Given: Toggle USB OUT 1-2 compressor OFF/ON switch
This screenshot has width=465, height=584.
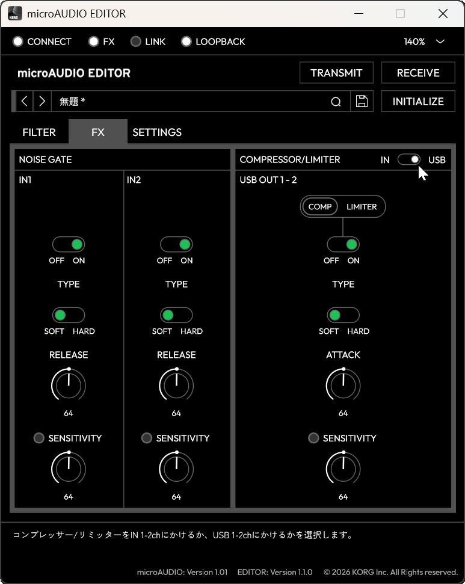Looking at the screenshot, I should [x=343, y=245].
